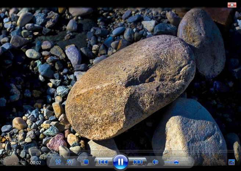The width and height of the screenshot is (241, 171).
Task: Pause playback with the round center button
Action: [120, 162]
